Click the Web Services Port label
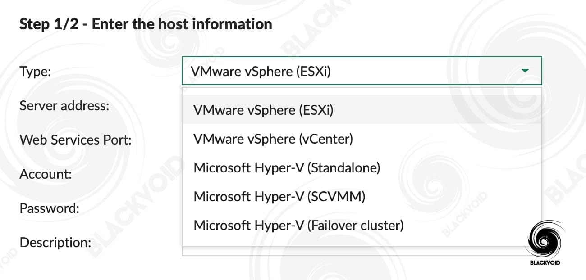Image resolution: width=586 pixels, height=280 pixels. pyautogui.click(x=75, y=140)
